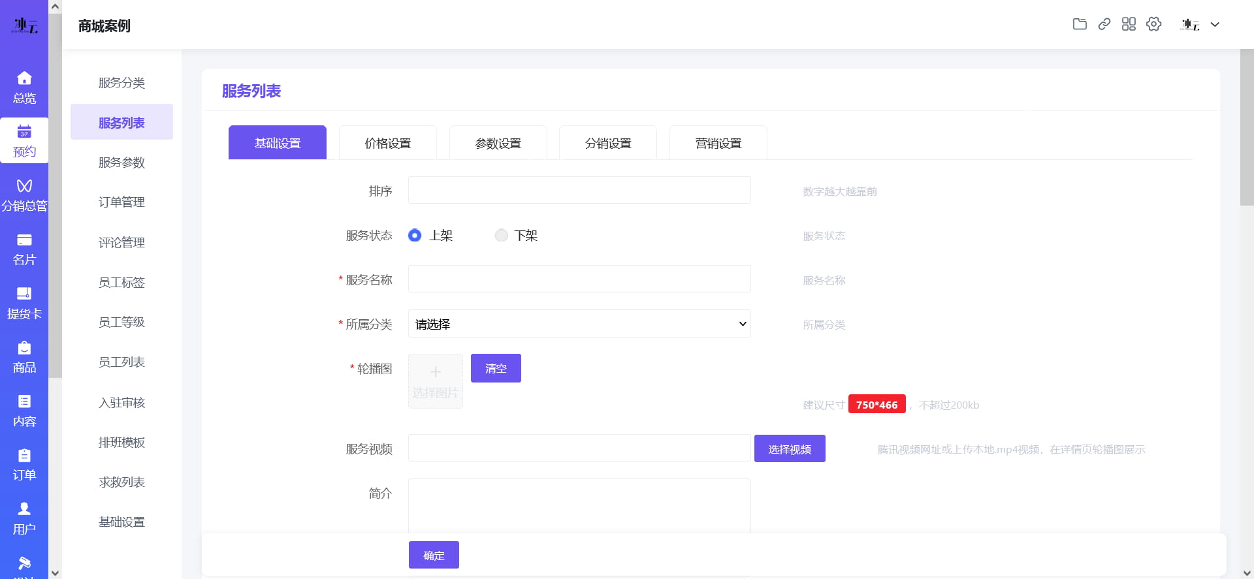Expand the 所属分类 请选择 dropdown
Screen dimensions: 1254x579
point(579,324)
